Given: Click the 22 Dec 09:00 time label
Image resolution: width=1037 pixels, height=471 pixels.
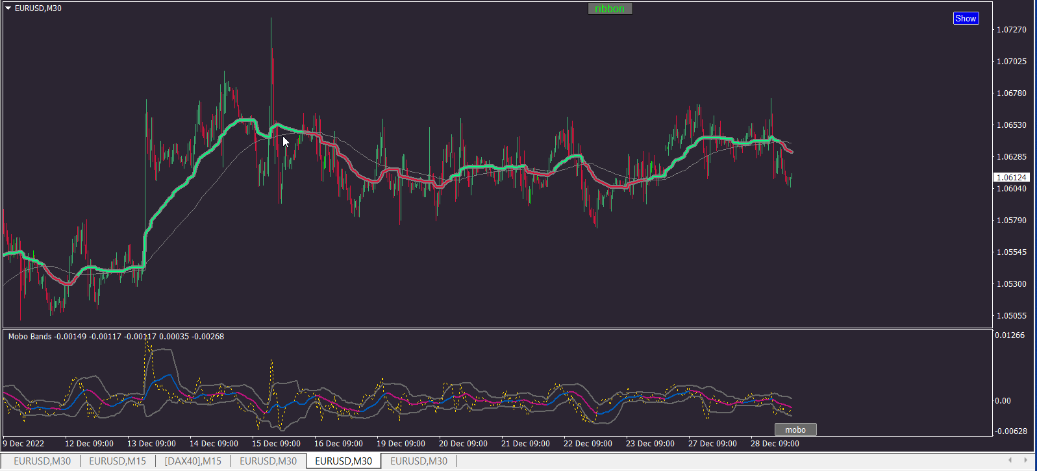Looking at the screenshot, I should 588,444.
